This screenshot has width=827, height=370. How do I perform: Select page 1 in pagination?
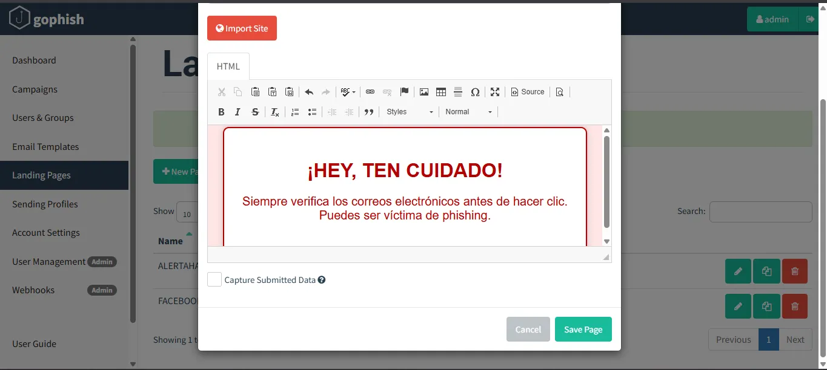click(x=768, y=340)
